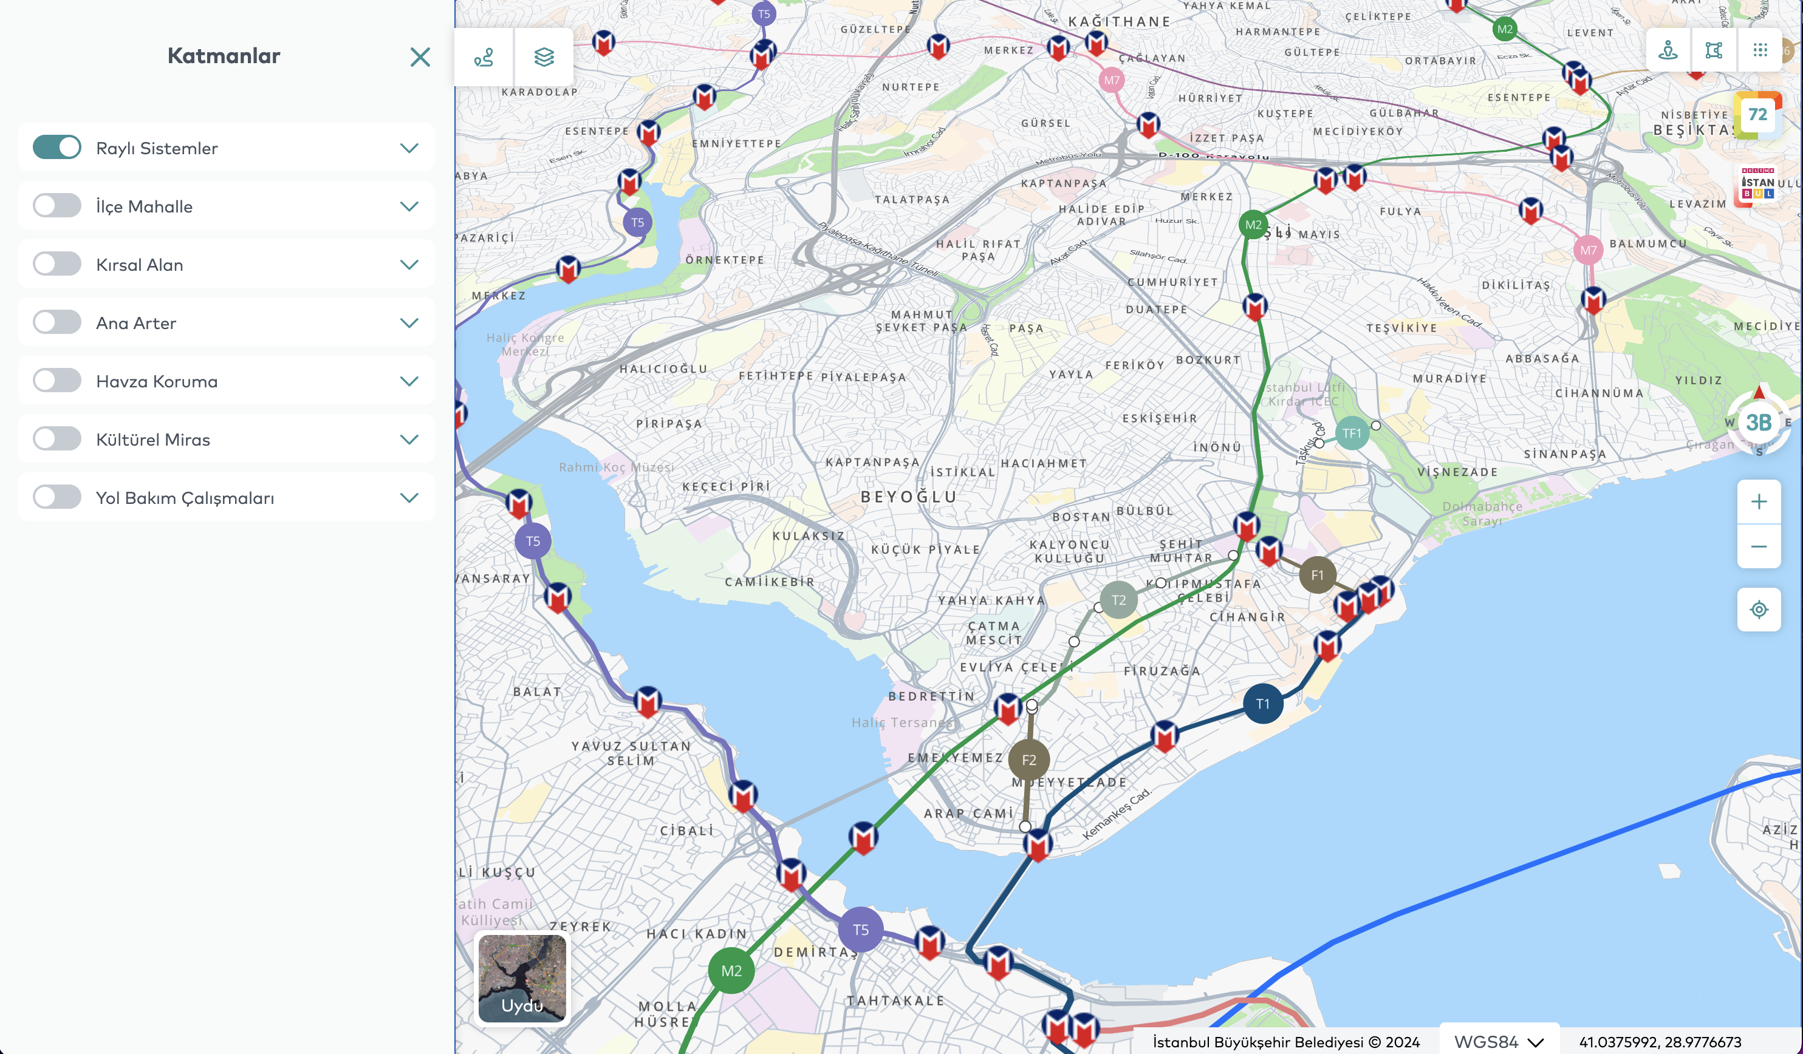Enable the İlçe Mahalle layer toggle

point(57,206)
